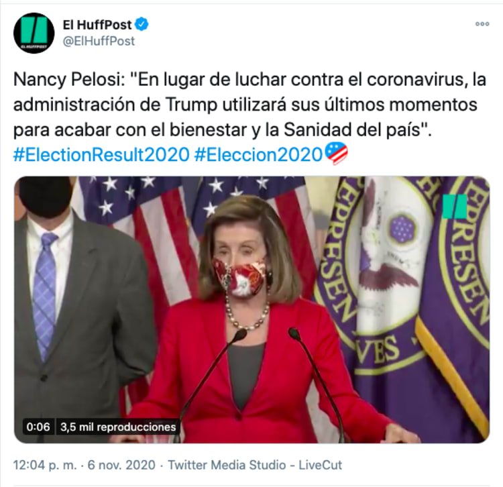Open the @ElHuffPost handle link
The width and height of the screenshot is (503, 487).
coord(99,41)
